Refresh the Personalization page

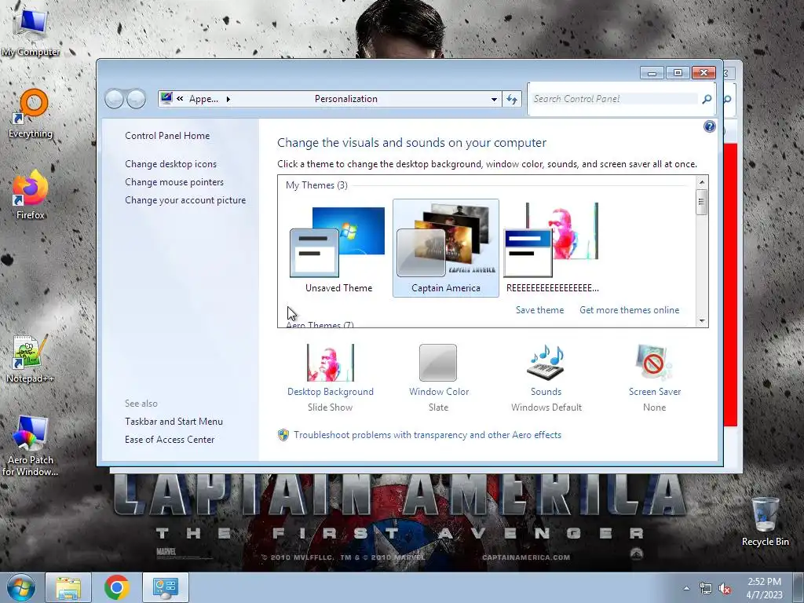tap(512, 99)
